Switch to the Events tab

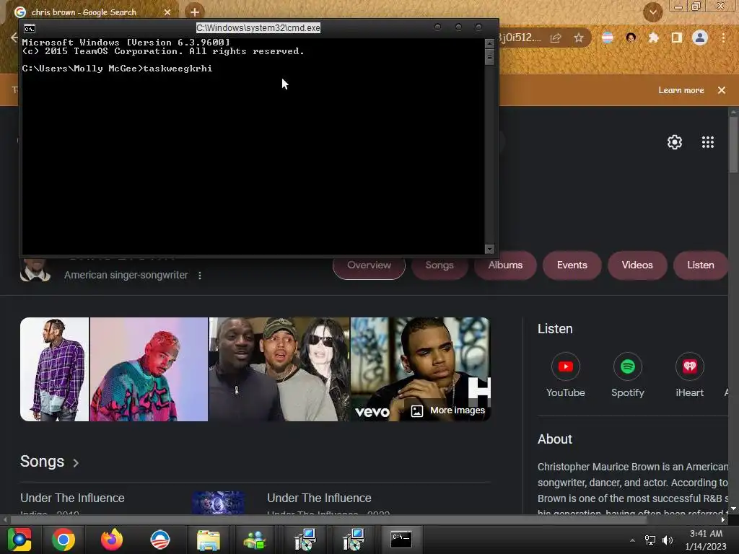click(x=572, y=265)
